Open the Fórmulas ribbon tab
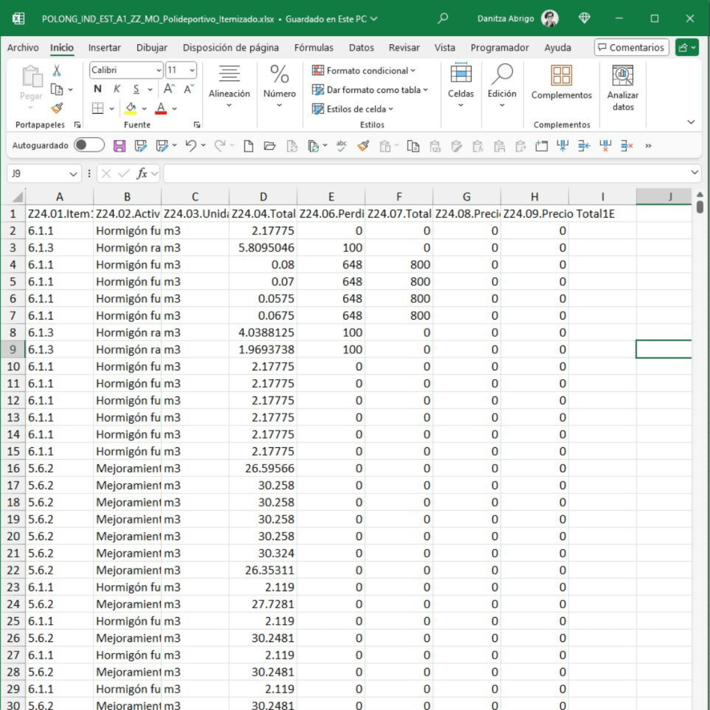The image size is (710, 710). tap(313, 48)
